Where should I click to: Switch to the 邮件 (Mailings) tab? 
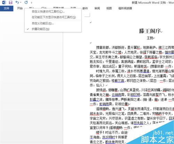coord(85,8)
